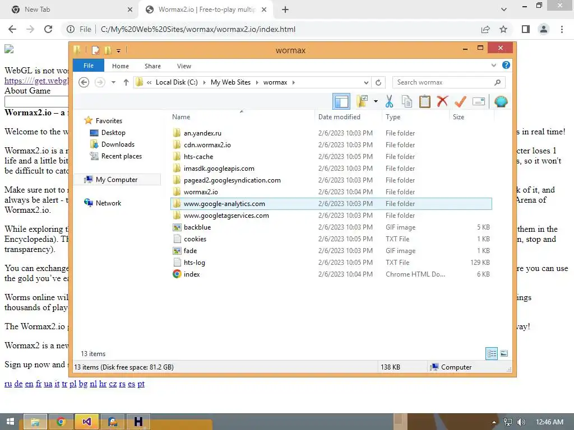This screenshot has height=430, width=574.
Task: Select the www.googletagservices.com folder
Action: (331, 216)
